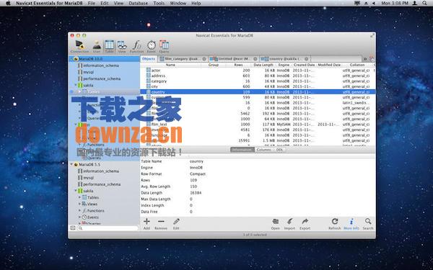The width and height of the screenshot is (433, 270).
Task: Open the Query toolbar icon
Action: pos(164,47)
